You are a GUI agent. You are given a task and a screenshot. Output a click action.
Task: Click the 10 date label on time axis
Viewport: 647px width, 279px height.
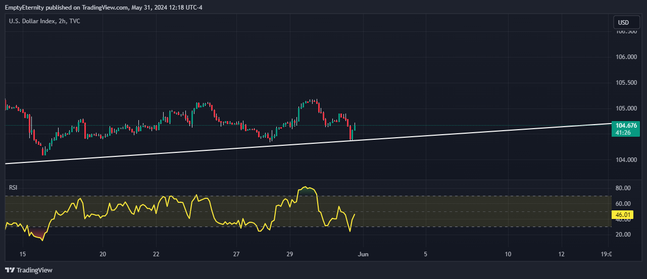tap(508, 254)
